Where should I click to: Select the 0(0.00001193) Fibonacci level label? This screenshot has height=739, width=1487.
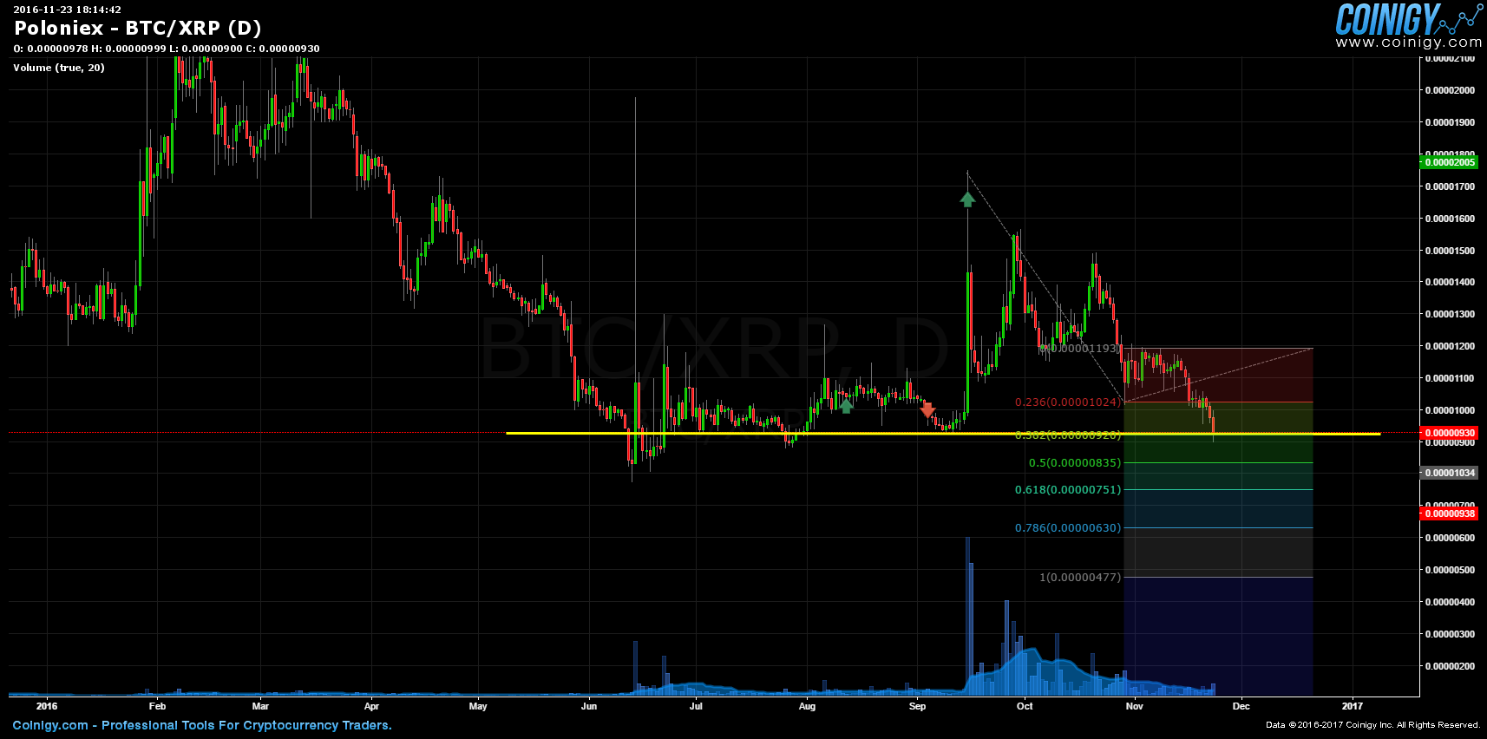point(1080,348)
